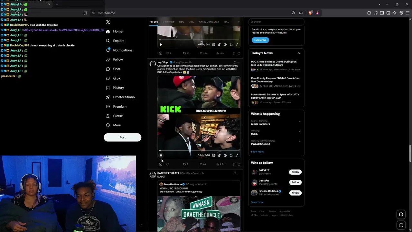This screenshot has height=232, width=412.
Task: Like the Jay Clippo post with 63 likes
Action: click(202, 164)
